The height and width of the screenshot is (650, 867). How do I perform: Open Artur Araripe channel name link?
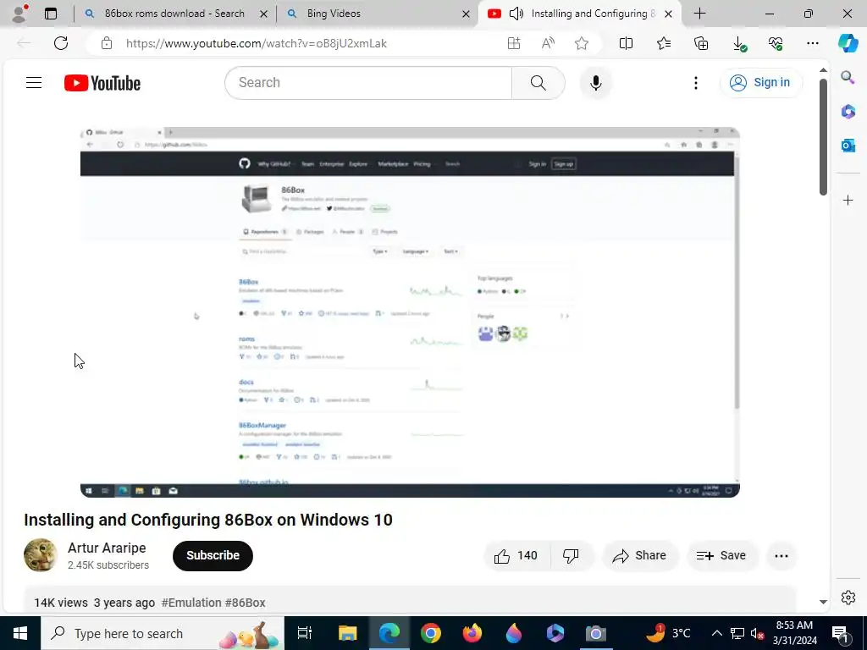(107, 548)
